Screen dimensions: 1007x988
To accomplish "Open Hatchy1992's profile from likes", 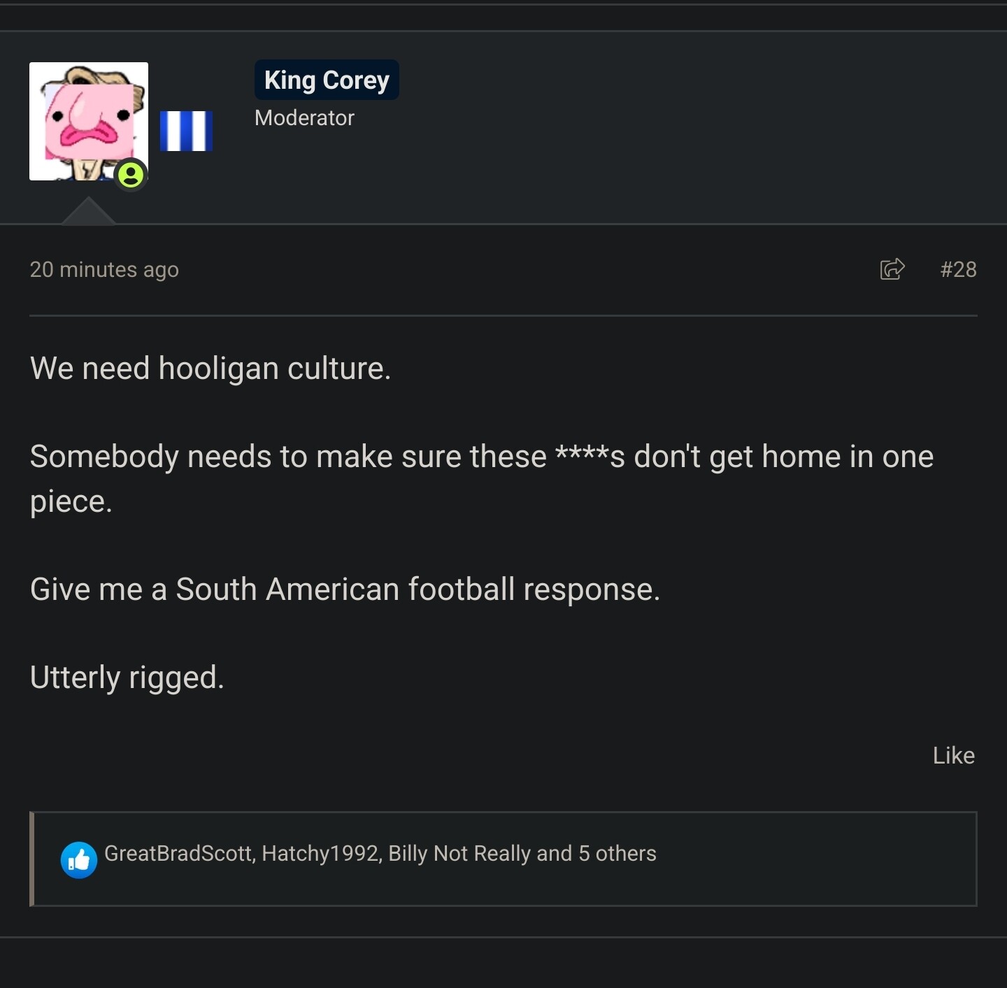I will pos(320,853).
